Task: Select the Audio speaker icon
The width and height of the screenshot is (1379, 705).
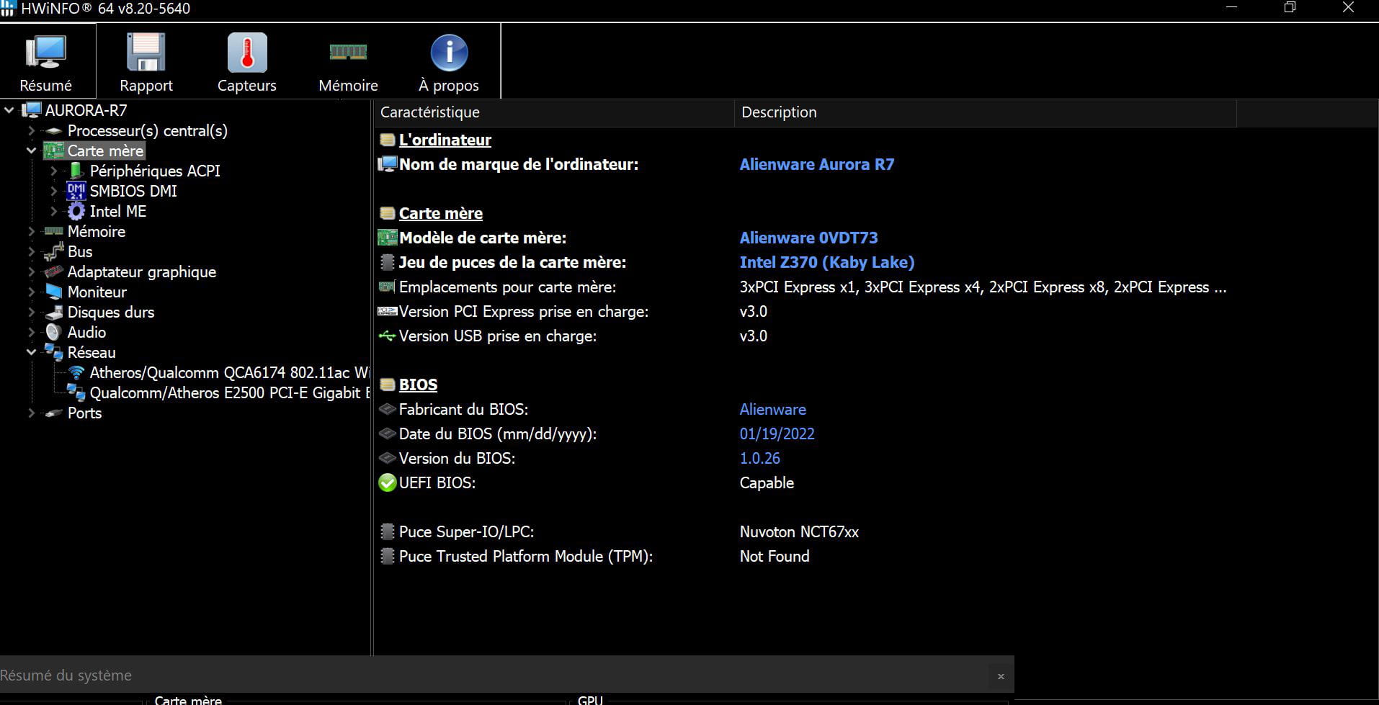Action: pos(53,332)
